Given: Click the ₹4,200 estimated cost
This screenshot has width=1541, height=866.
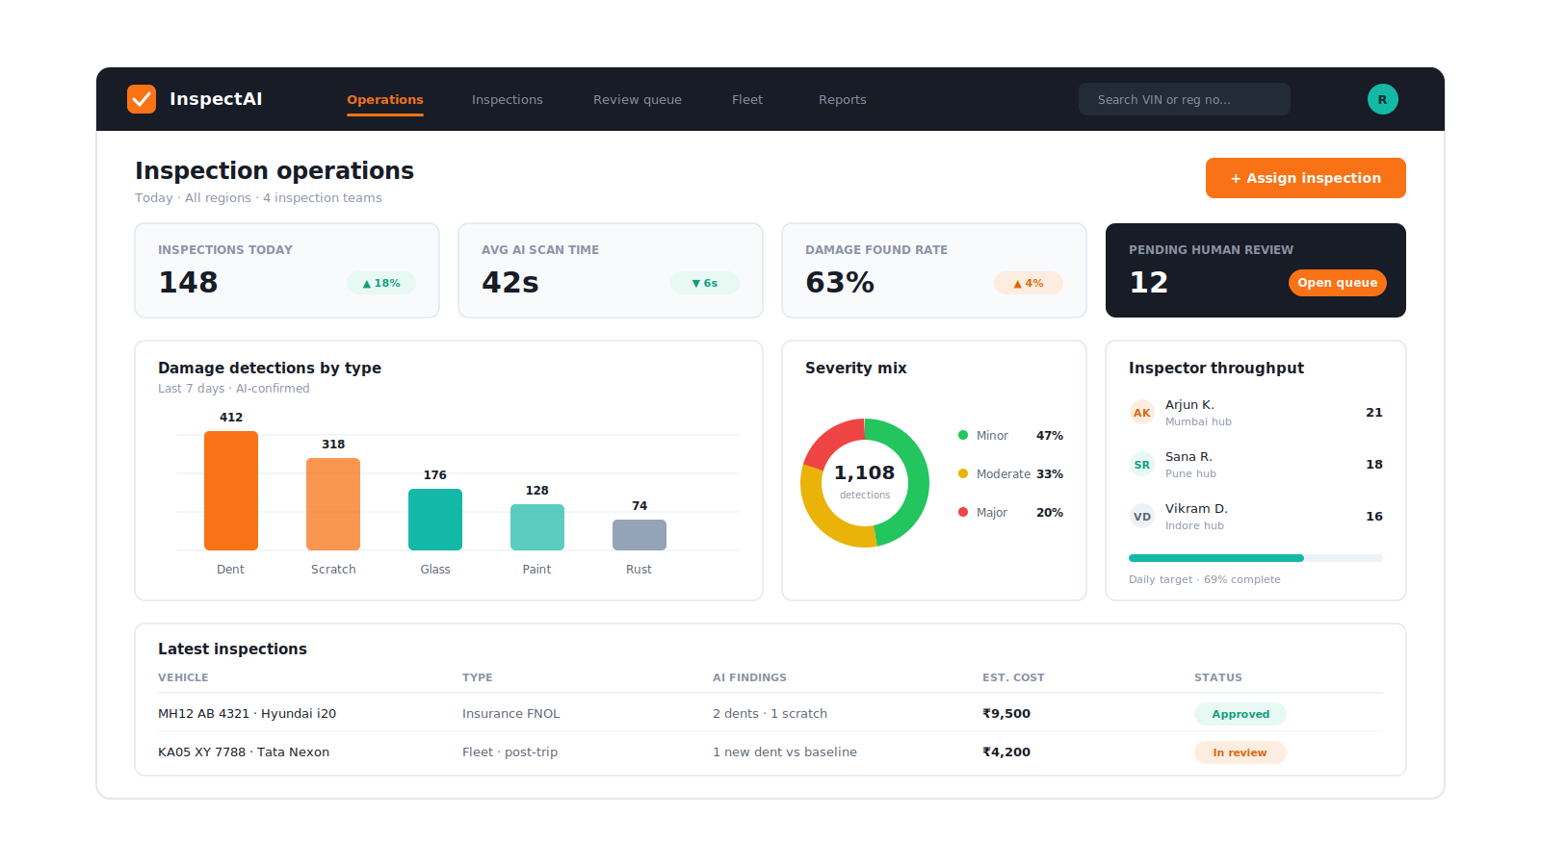Looking at the screenshot, I should coord(1006,752).
